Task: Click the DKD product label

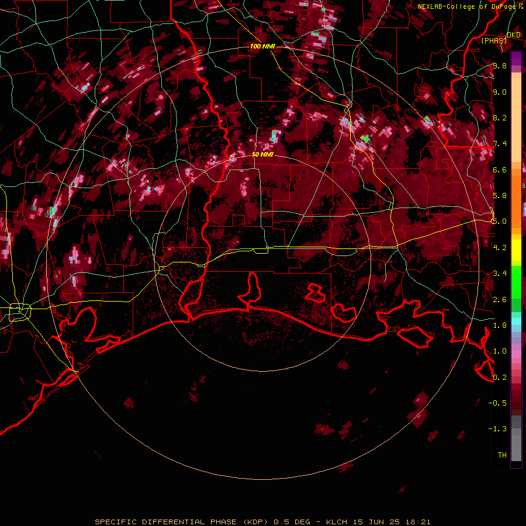Action: click(x=514, y=35)
